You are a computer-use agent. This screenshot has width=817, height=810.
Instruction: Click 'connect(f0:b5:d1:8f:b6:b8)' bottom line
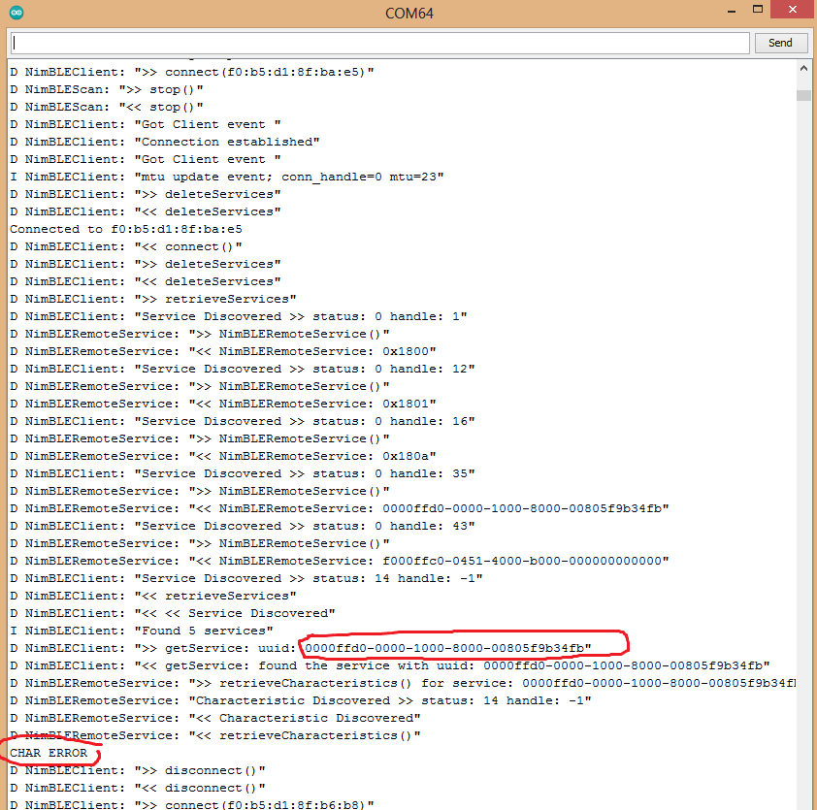[x=192, y=804]
